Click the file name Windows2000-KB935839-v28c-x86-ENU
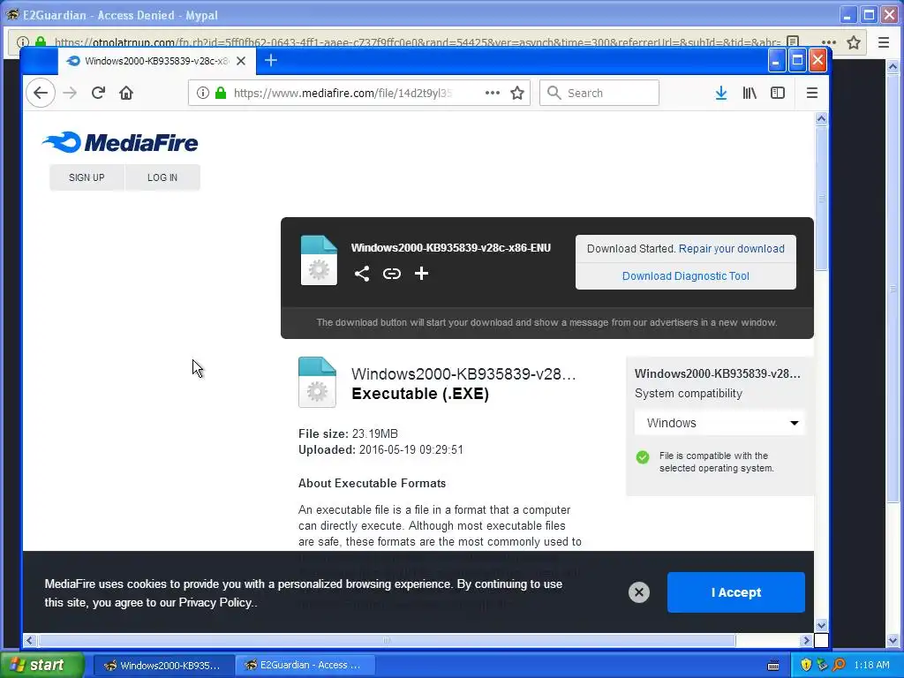This screenshot has height=678, width=904. click(x=451, y=248)
